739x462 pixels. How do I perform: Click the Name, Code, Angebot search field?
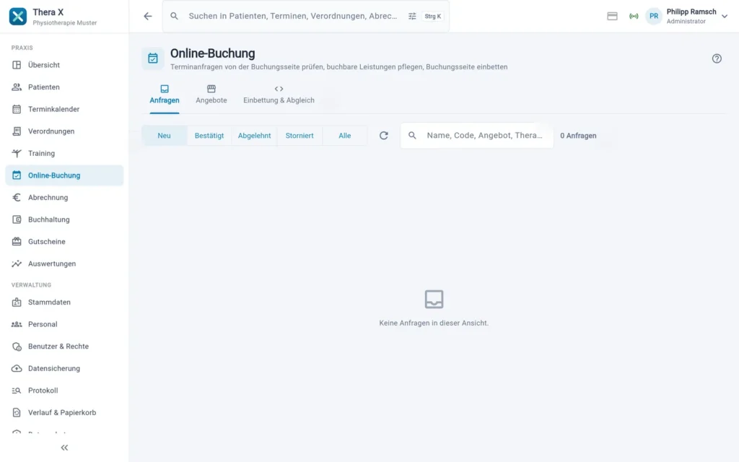(477, 136)
